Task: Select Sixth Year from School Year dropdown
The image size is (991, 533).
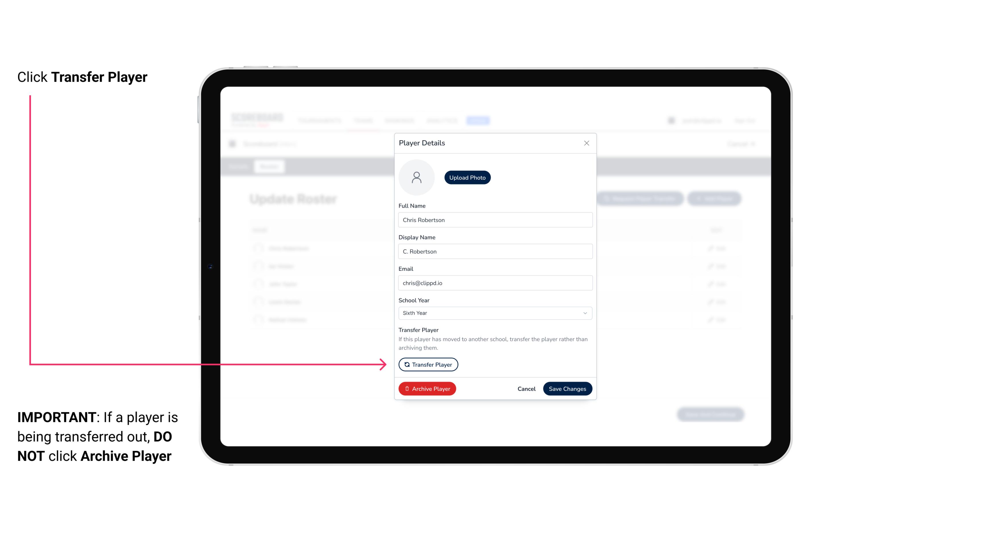Action: 494,312
